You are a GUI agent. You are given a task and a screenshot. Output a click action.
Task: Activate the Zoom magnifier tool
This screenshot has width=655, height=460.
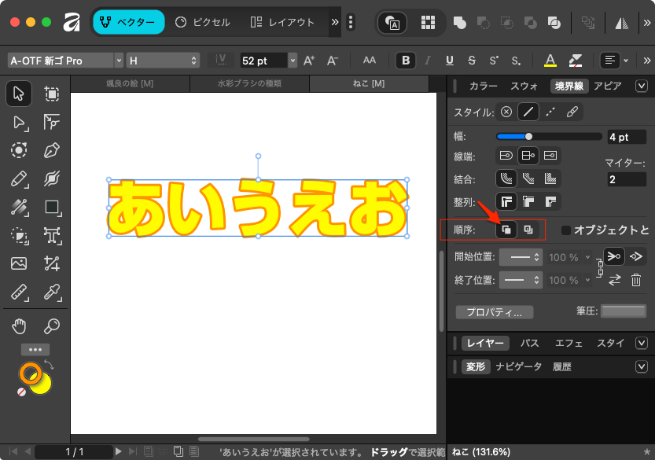click(52, 326)
